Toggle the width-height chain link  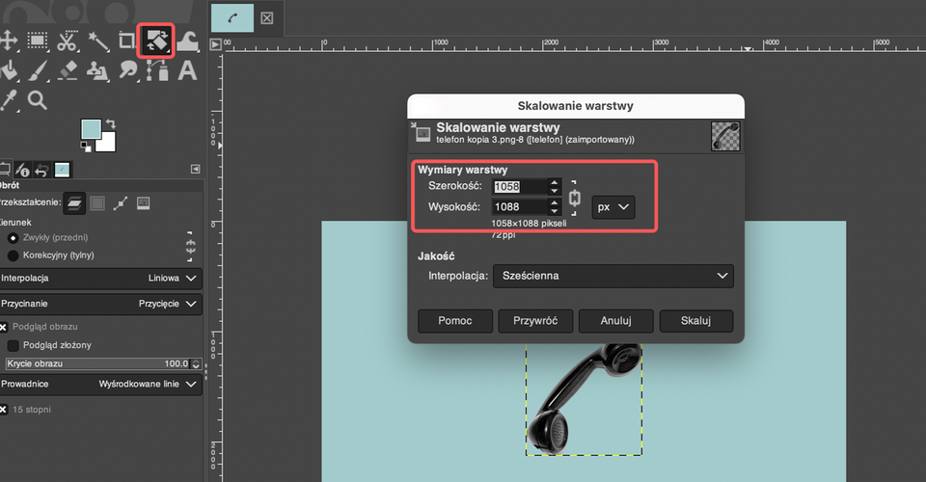click(x=576, y=198)
